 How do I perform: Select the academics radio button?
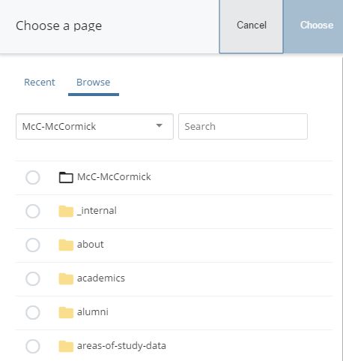33,278
